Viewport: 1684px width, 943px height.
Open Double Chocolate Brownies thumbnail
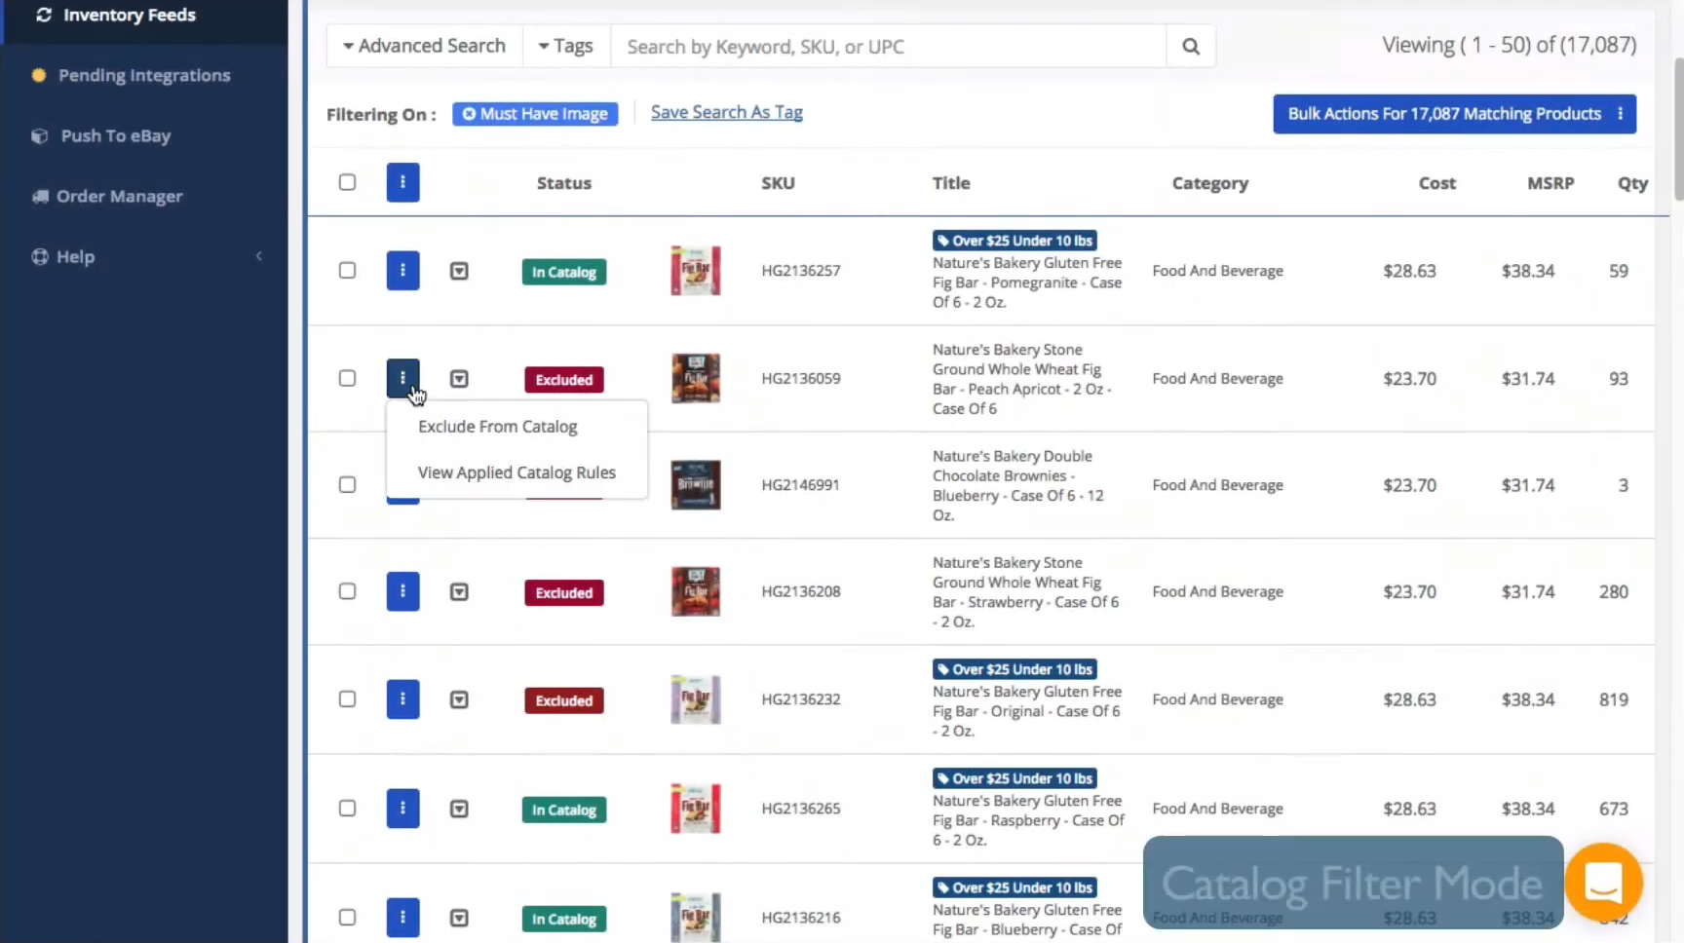[x=696, y=485]
